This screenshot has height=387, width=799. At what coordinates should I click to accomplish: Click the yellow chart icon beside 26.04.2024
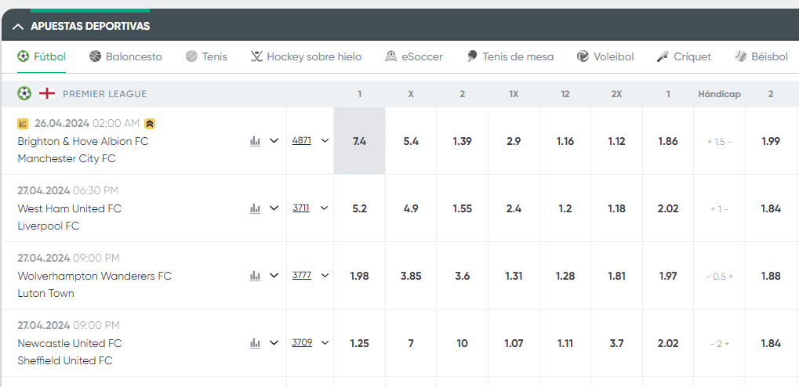pyautogui.click(x=23, y=124)
